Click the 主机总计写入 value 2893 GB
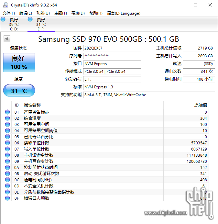This screenshot has width=218, height=224. (199, 56)
